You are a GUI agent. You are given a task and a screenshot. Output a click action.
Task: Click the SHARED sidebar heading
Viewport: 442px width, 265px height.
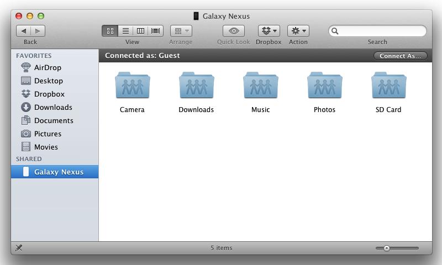coord(29,159)
